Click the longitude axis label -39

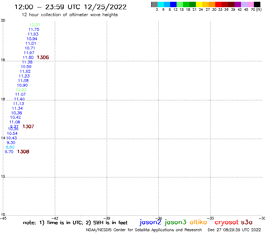point(107,218)
